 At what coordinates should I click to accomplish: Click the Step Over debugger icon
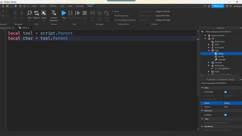100,13
